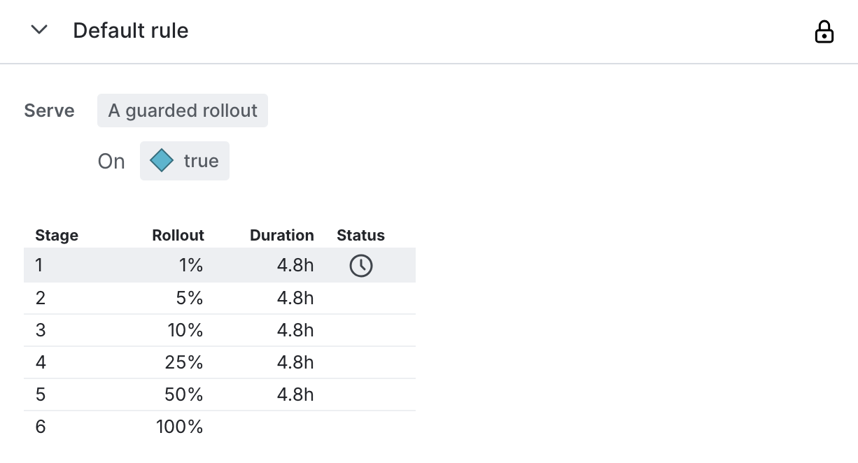Click the 4.8h duration for stage 1

point(295,266)
